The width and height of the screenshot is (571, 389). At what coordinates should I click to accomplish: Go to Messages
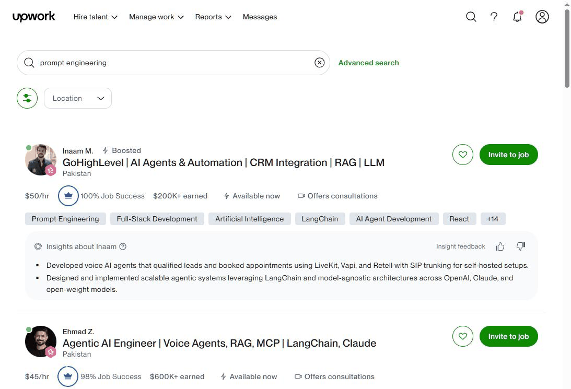click(x=260, y=17)
